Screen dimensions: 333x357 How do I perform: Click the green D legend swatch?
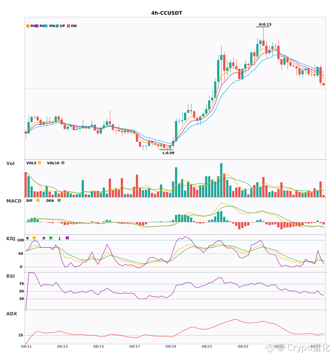tap(51, 238)
